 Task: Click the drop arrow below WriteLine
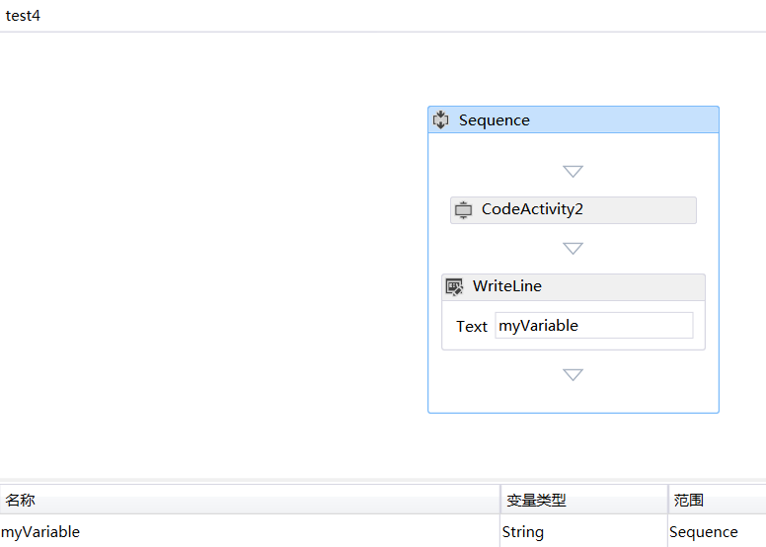point(574,374)
